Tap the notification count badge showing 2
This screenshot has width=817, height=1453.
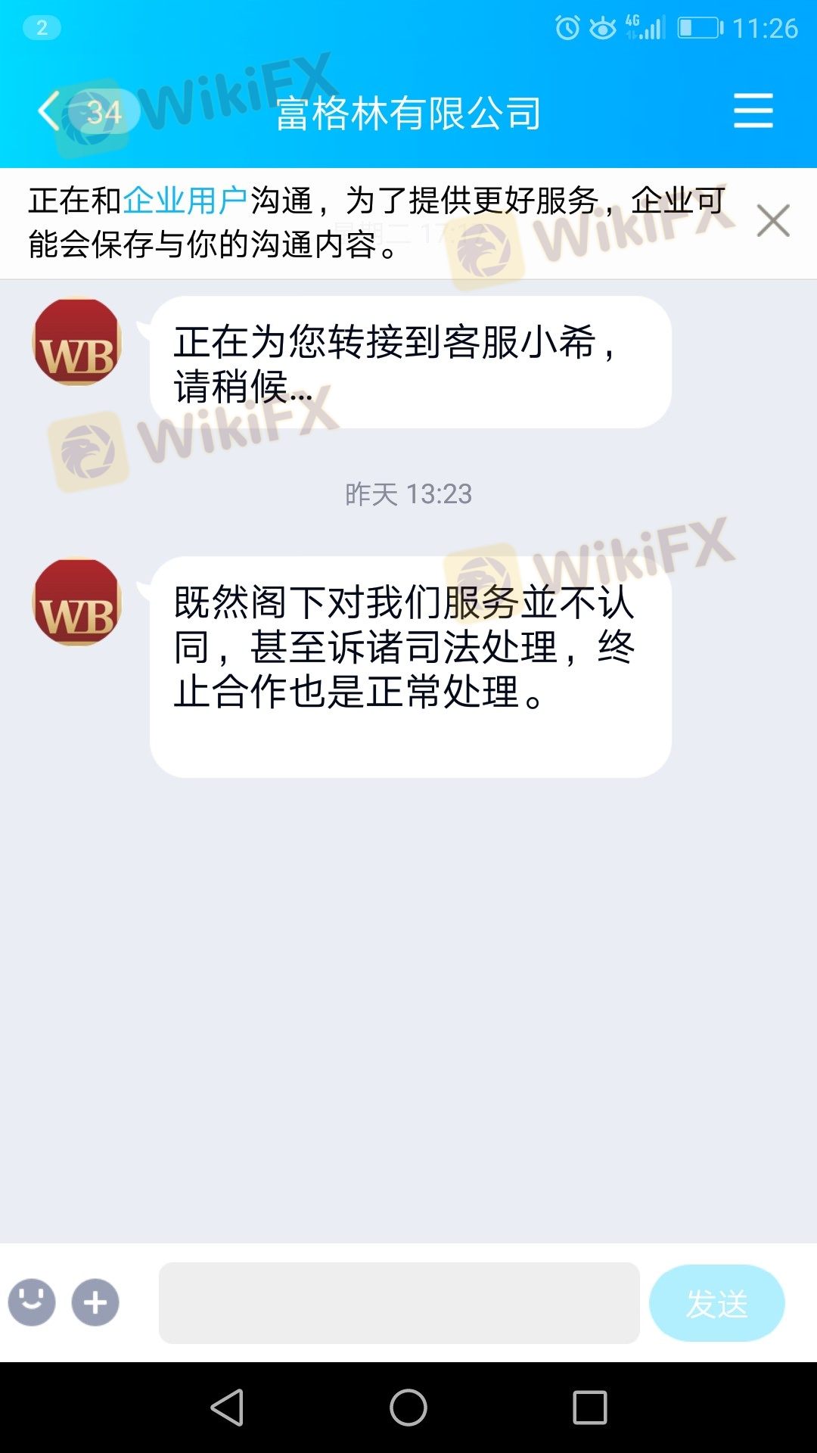click(42, 28)
